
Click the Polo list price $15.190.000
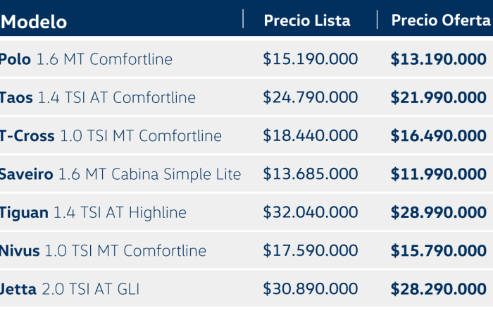click(311, 59)
